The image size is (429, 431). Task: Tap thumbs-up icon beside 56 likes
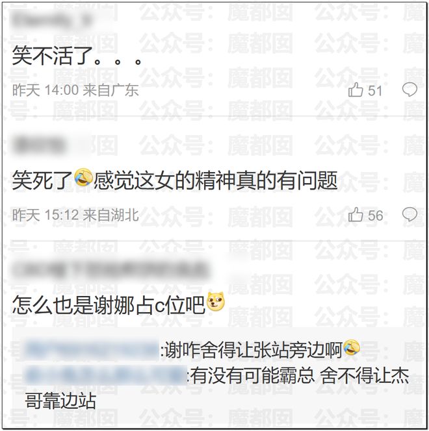click(356, 214)
